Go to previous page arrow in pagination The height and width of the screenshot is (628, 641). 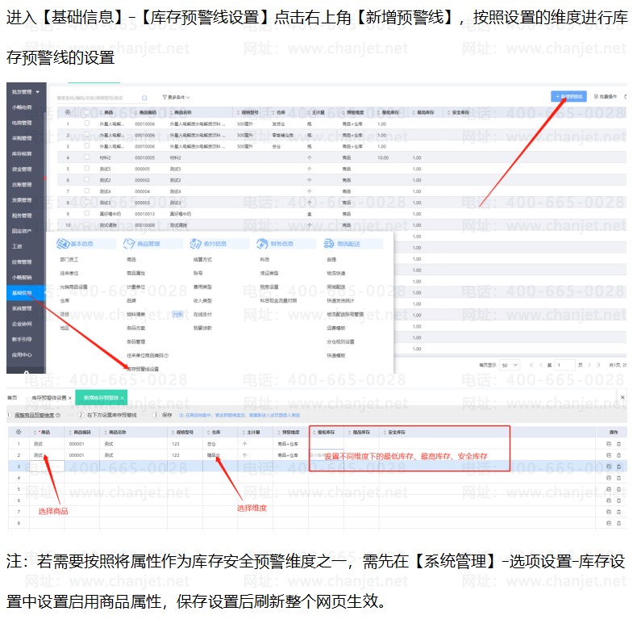(540, 365)
